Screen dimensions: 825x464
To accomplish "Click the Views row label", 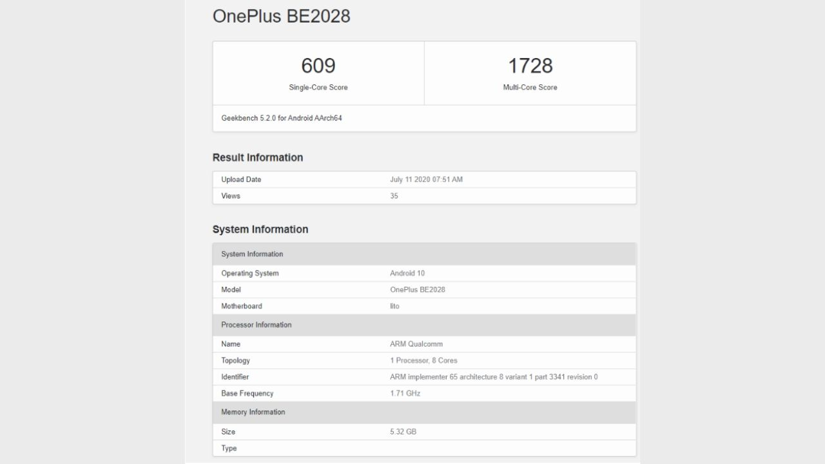I will (x=231, y=196).
